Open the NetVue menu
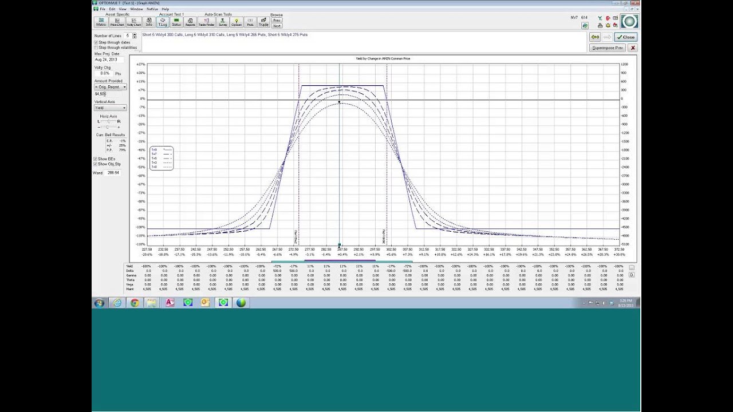The image size is (733, 412). point(152,9)
